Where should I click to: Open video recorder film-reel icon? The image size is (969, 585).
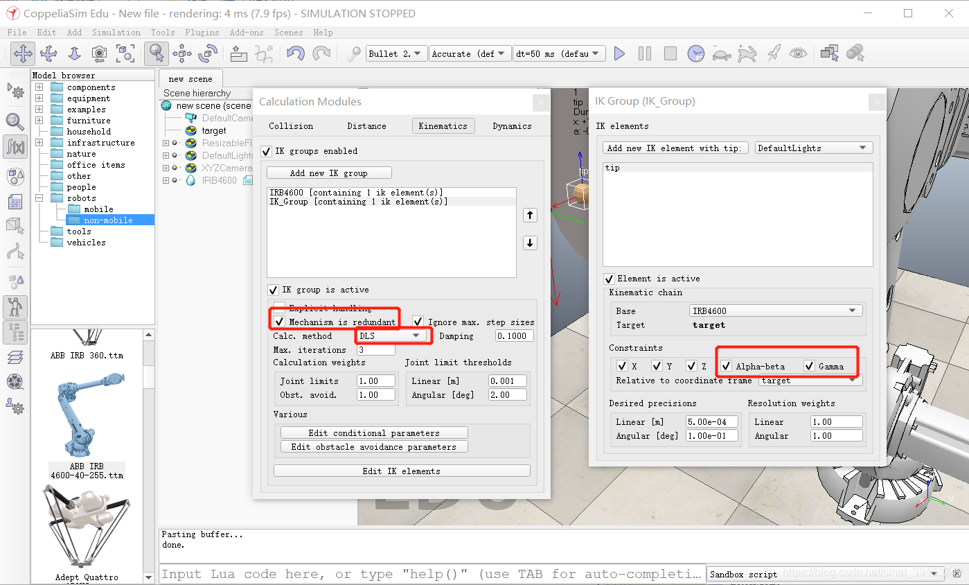coord(15,382)
